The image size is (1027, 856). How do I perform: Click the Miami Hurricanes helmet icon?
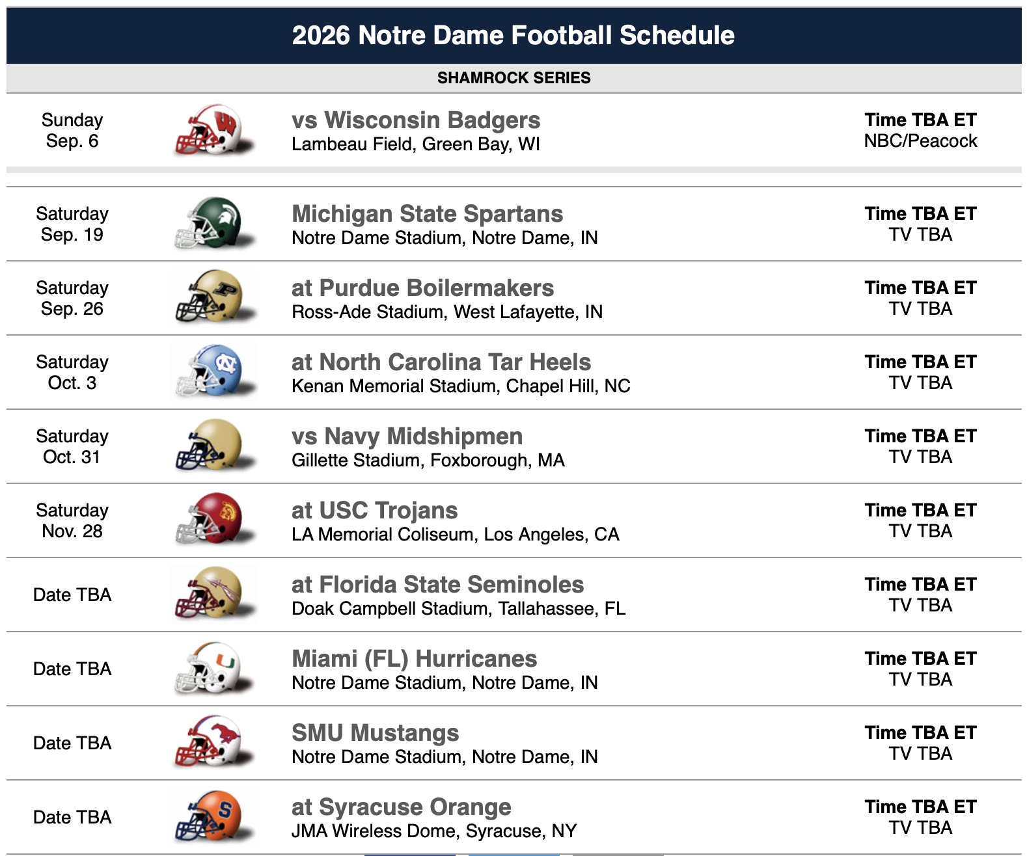coord(212,668)
